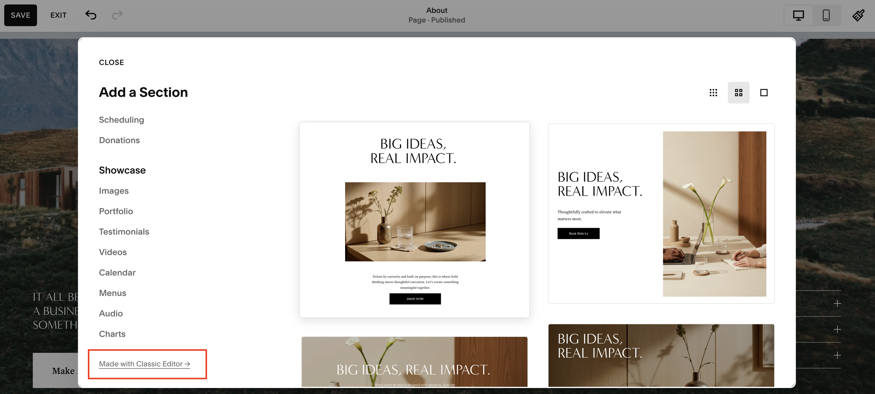The height and width of the screenshot is (394, 875).
Task: Select the Showcase category
Action: [122, 170]
